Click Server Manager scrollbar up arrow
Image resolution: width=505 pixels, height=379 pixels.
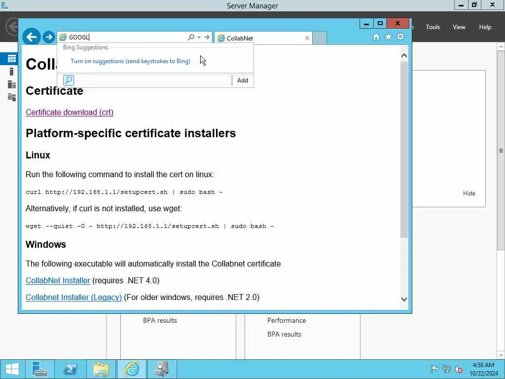501,47
